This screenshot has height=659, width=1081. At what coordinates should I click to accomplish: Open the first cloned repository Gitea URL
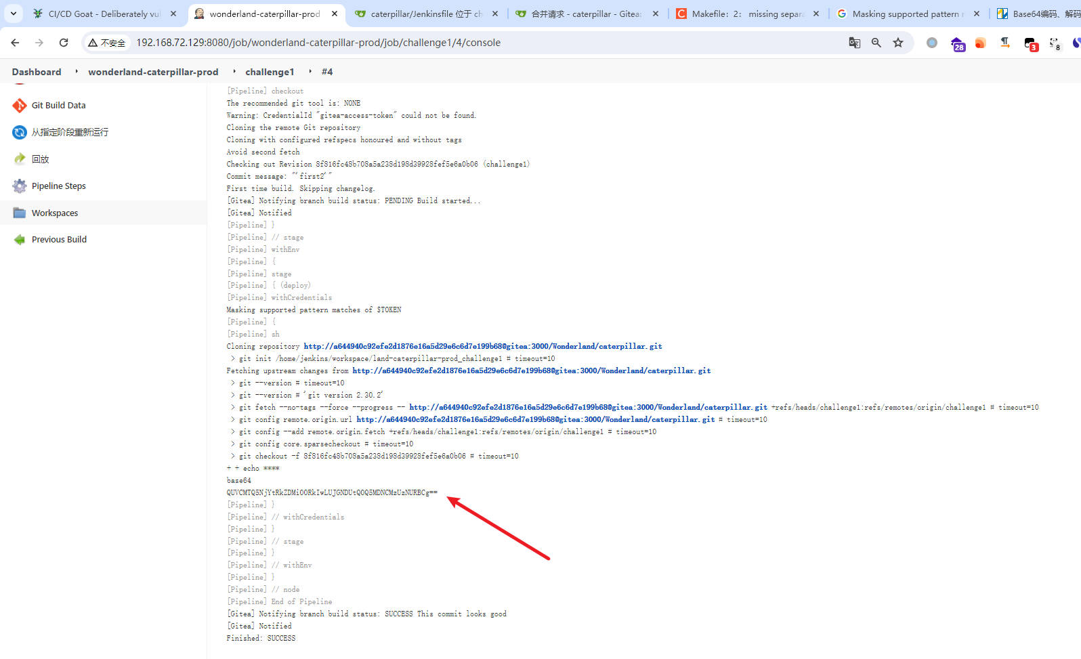click(x=482, y=346)
